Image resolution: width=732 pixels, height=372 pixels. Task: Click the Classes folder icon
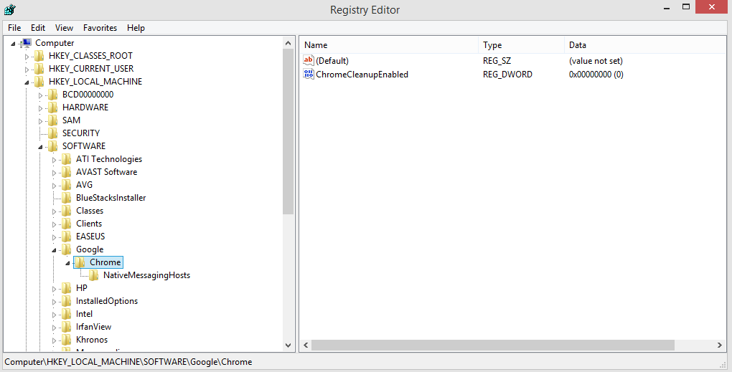(x=66, y=211)
